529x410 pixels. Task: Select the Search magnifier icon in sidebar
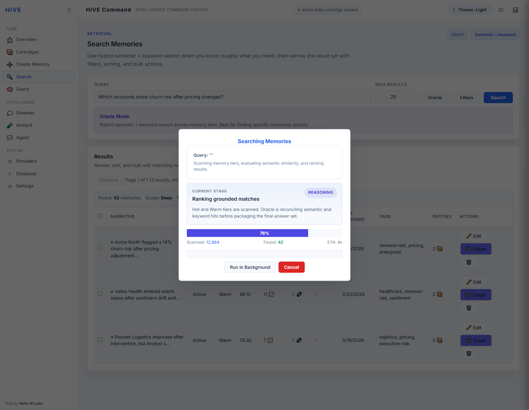point(10,77)
